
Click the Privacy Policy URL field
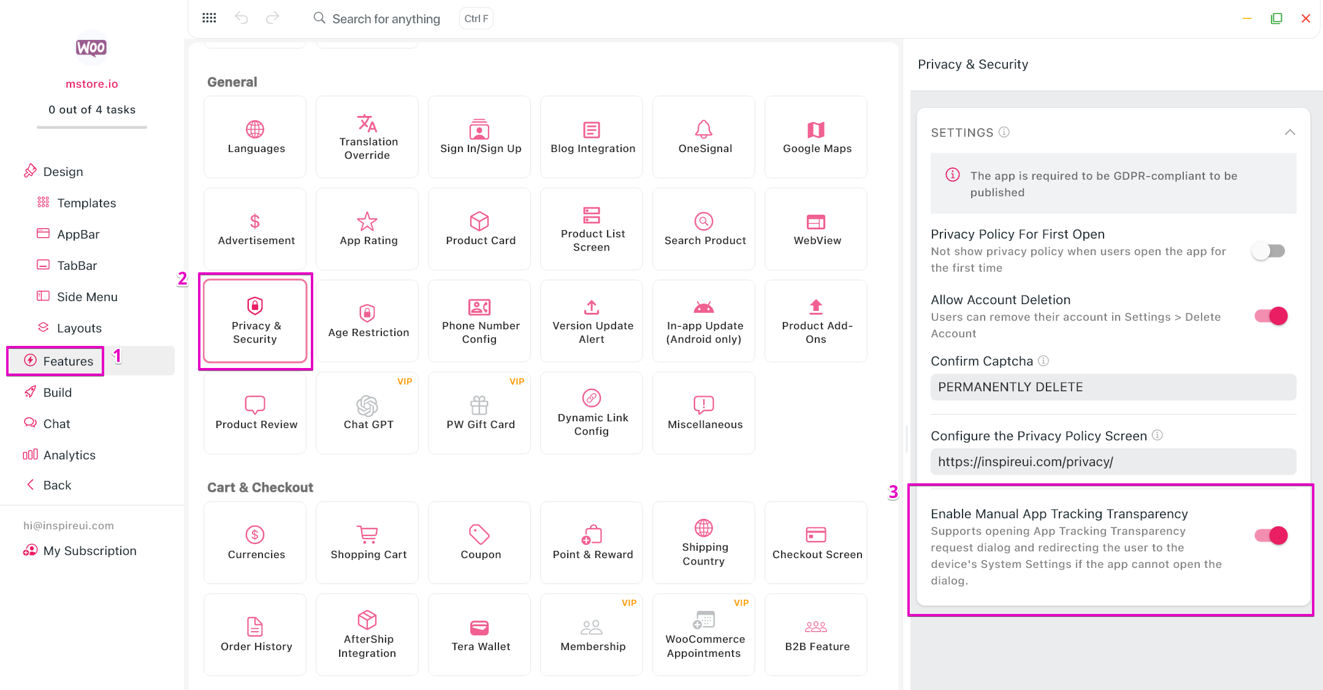pyautogui.click(x=1113, y=462)
